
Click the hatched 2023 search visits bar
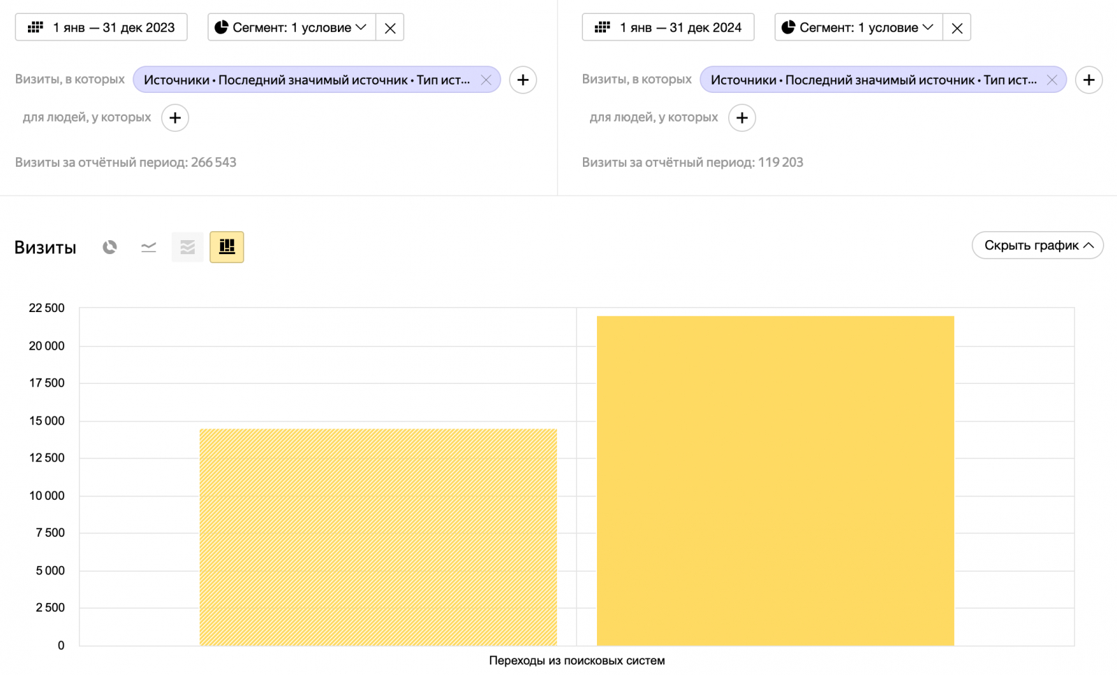(378, 537)
